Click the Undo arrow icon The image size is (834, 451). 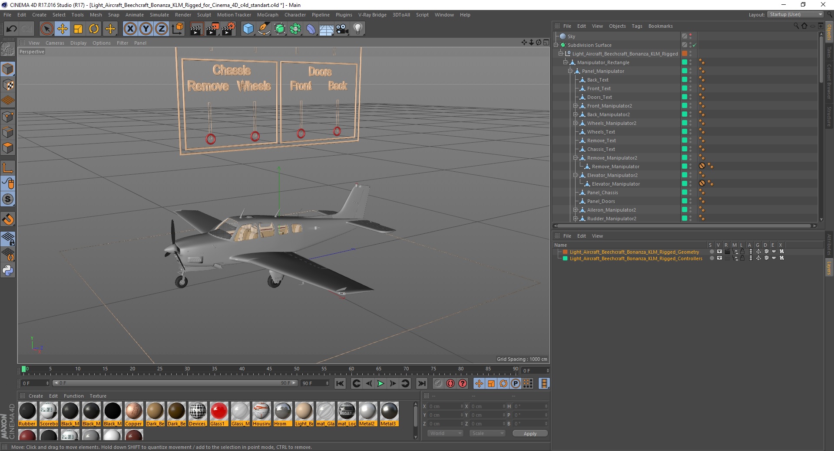point(11,29)
